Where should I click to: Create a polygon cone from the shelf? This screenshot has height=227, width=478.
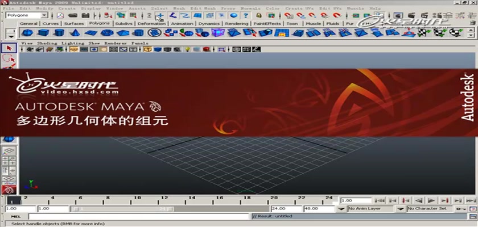point(75,32)
